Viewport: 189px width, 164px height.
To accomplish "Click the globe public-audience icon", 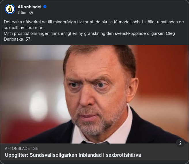I will [x=31, y=13].
